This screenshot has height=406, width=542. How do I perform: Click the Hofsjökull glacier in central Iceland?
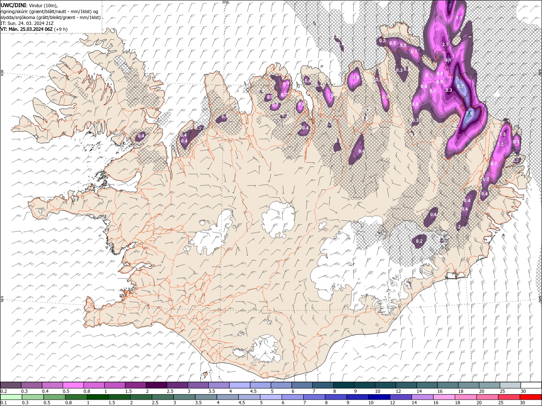(x=279, y=219)
